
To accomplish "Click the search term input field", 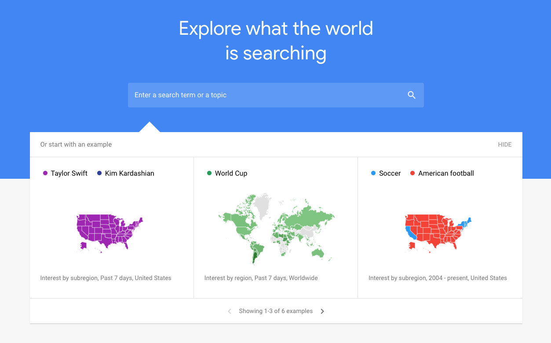I will (x=264, y=95).
